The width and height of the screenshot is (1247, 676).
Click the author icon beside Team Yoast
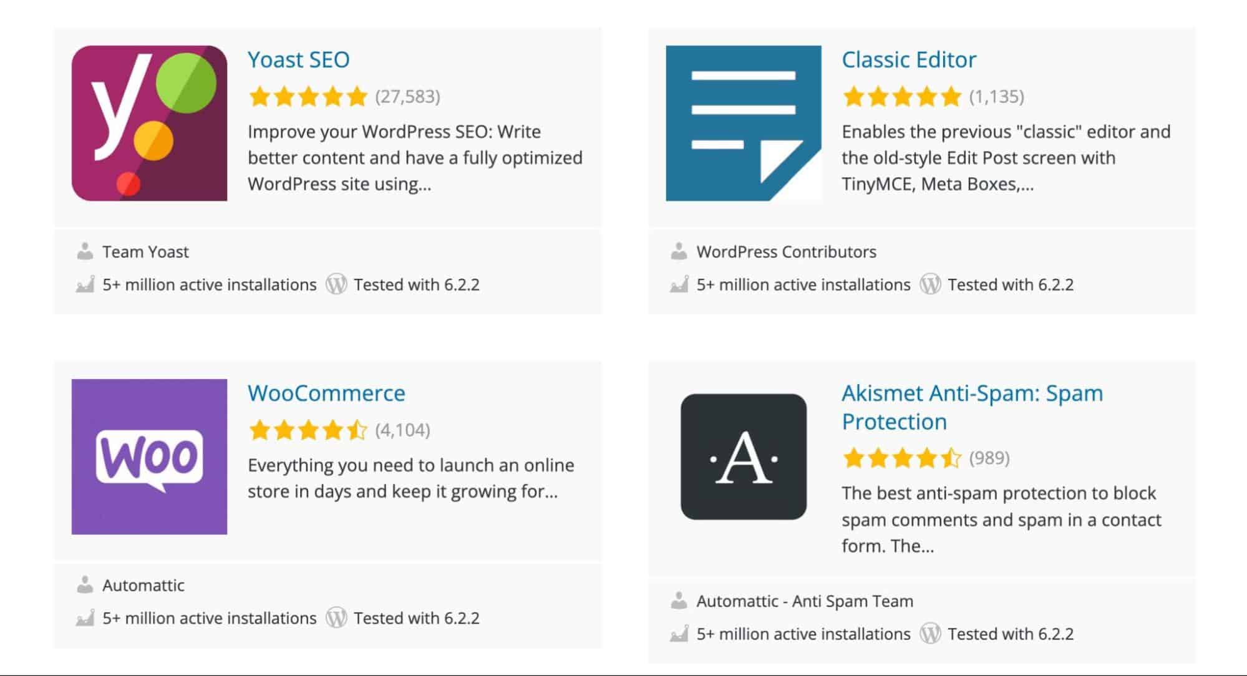pyautogui.click(x=85, y=251)
